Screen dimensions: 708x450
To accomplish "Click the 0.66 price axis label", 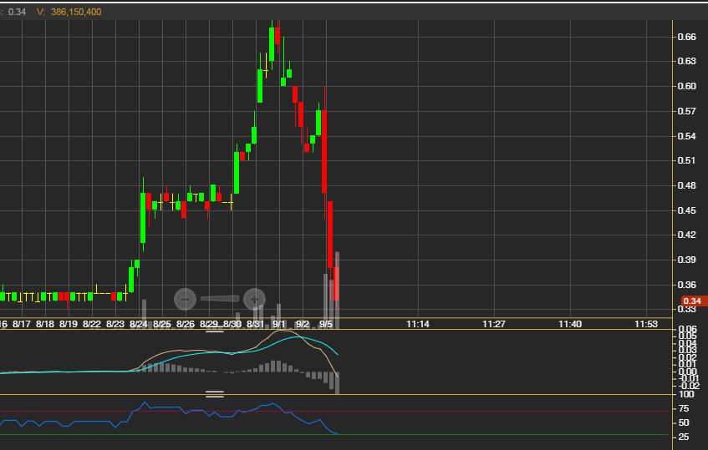I will 687,37.
